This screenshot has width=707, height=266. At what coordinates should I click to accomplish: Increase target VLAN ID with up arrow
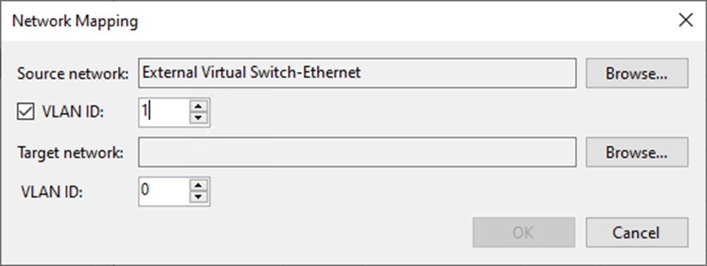click(199, 185)
